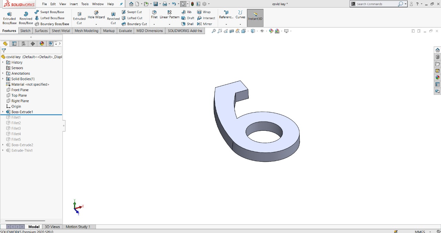The image size is (441, 233).
Task: Click the feature tree filter funnel
Action: point(4,51)
